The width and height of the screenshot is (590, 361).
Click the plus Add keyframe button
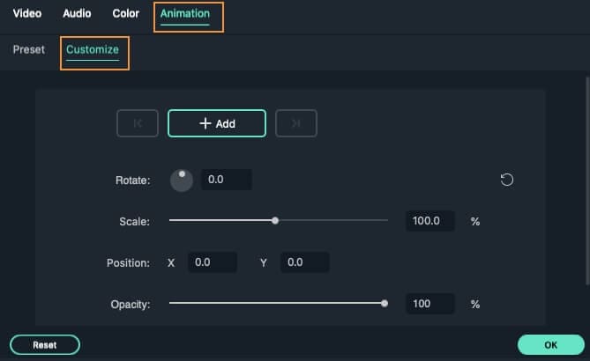tap(216, 124)
